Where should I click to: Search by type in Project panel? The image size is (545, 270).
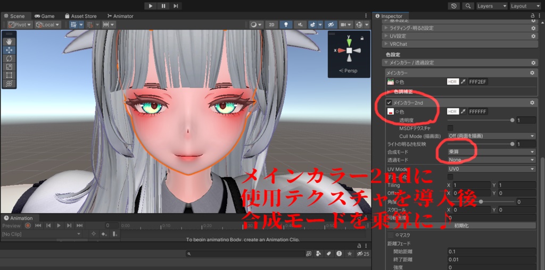tap(318, 254)
